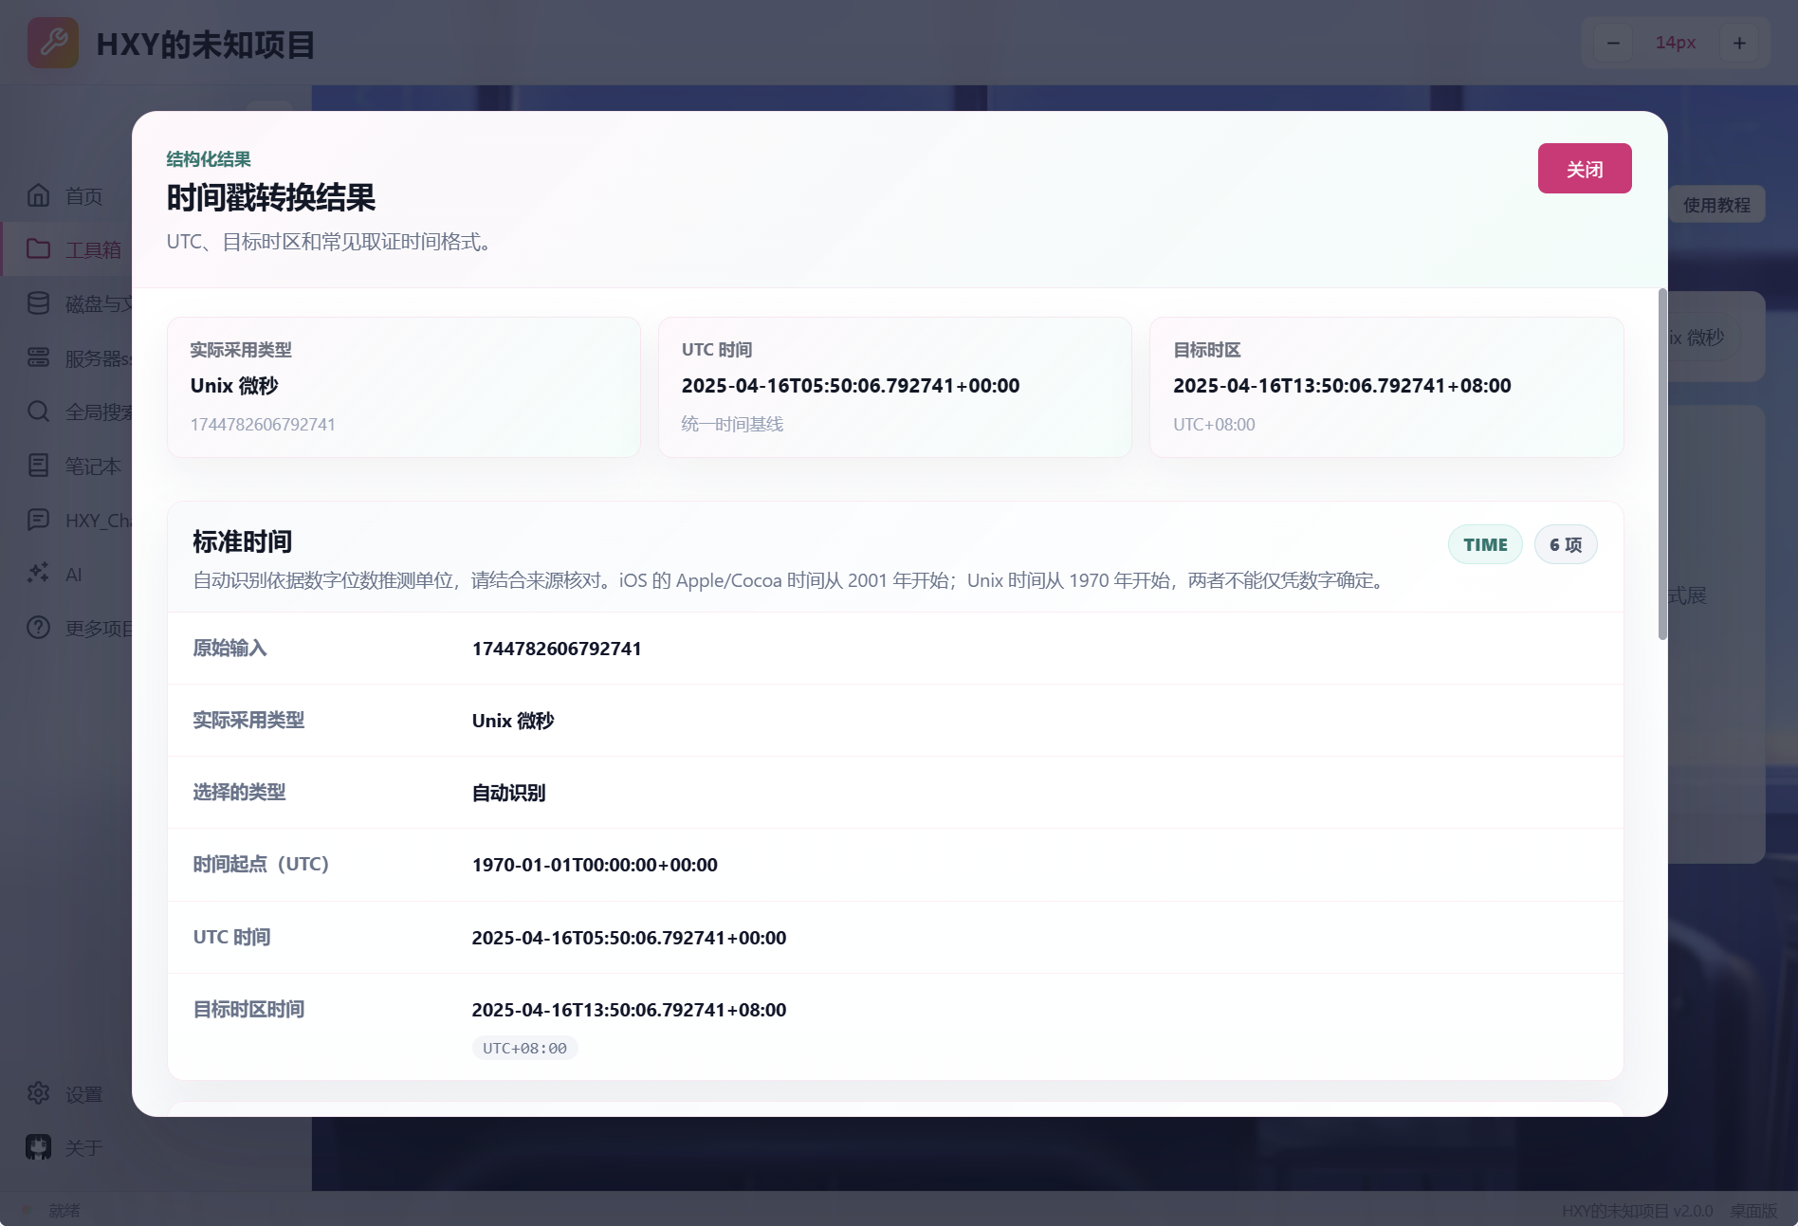Click the 目标时区时间 row value
Viewport: 1798px width, 1226px height.
click(x=629, y=1010)
